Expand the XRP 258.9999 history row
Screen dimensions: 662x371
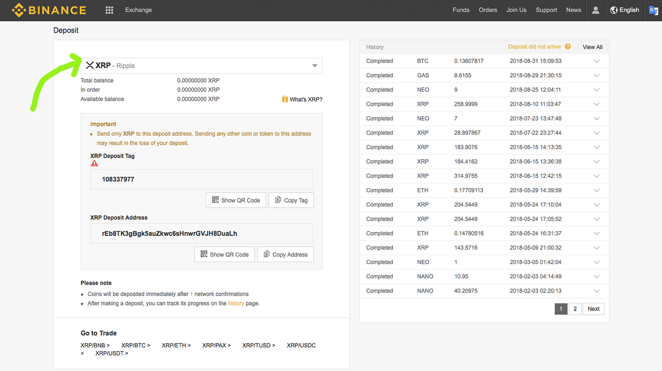pos(596,104)
